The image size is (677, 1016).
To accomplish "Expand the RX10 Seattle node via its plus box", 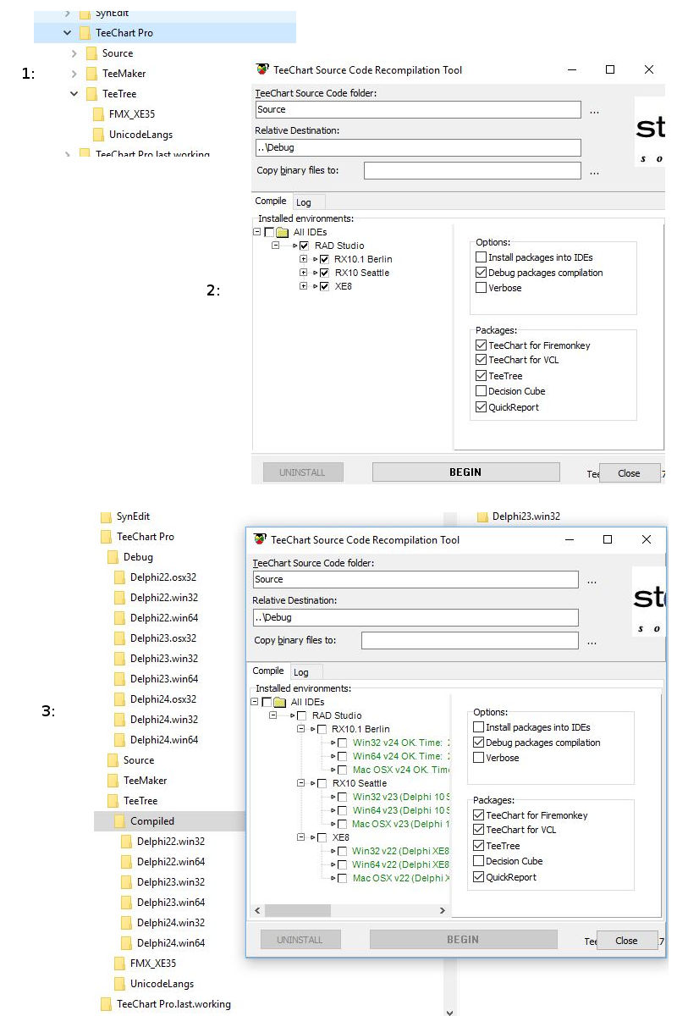I will (303, 273).
